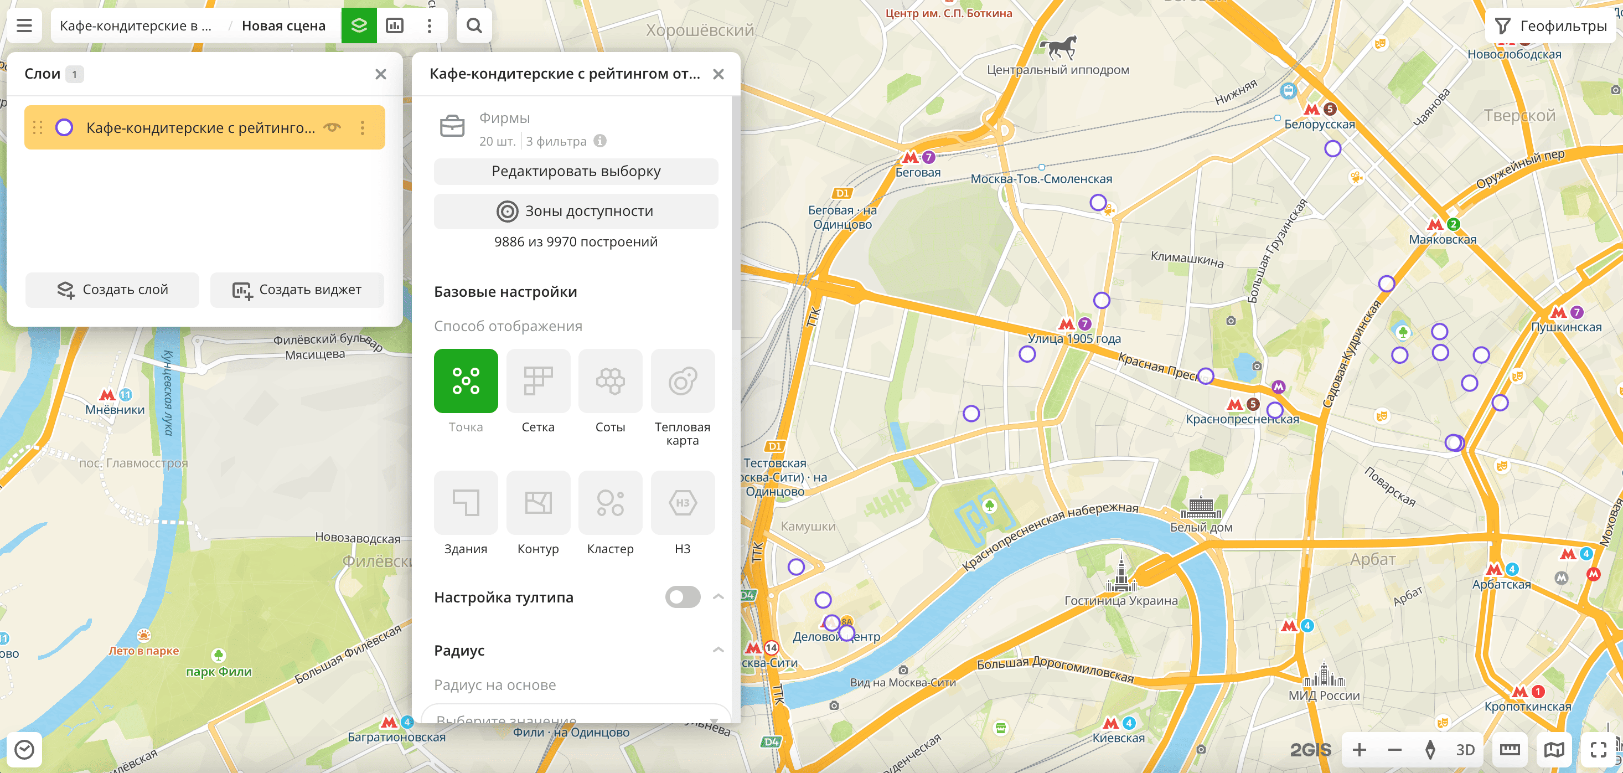
Task: Select the Точка display mode
Action: [466, 381]
